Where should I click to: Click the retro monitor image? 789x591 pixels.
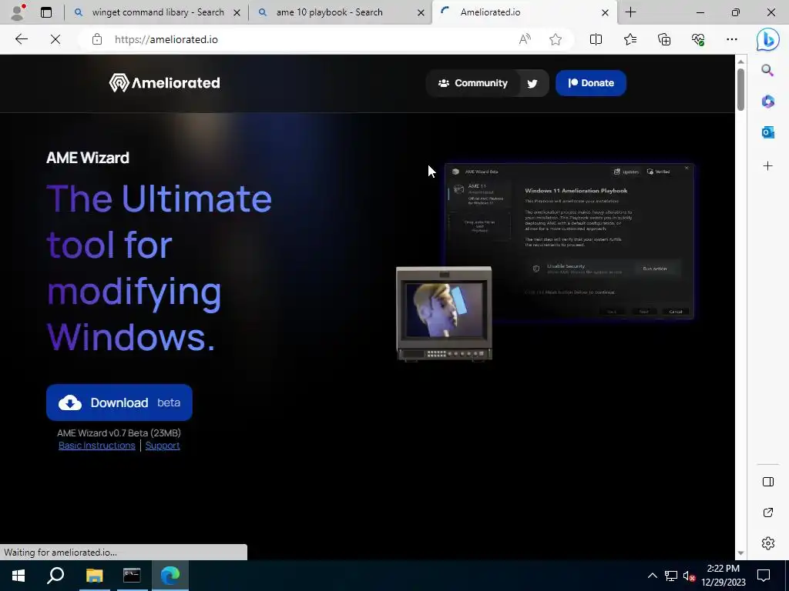[444, 314]
